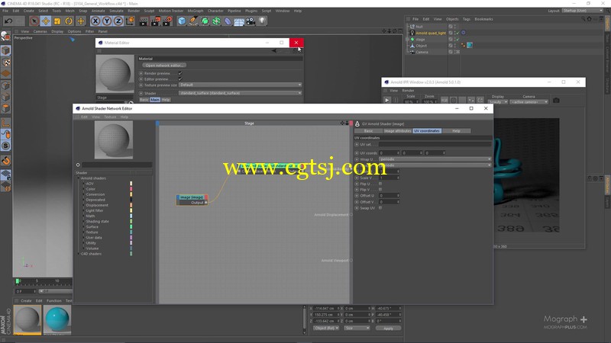
Task: Activate the Move tool
Action: 46,21
